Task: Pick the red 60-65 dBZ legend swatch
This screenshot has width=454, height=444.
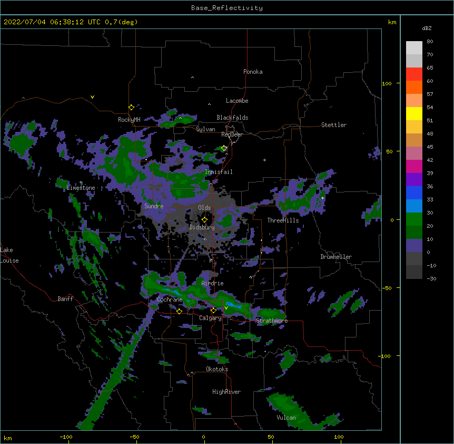Action: (x=414, y=74)
